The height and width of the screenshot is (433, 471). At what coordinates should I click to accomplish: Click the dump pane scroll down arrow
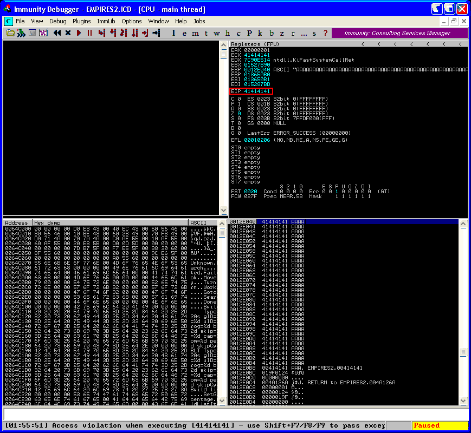[x=222, y=401]
